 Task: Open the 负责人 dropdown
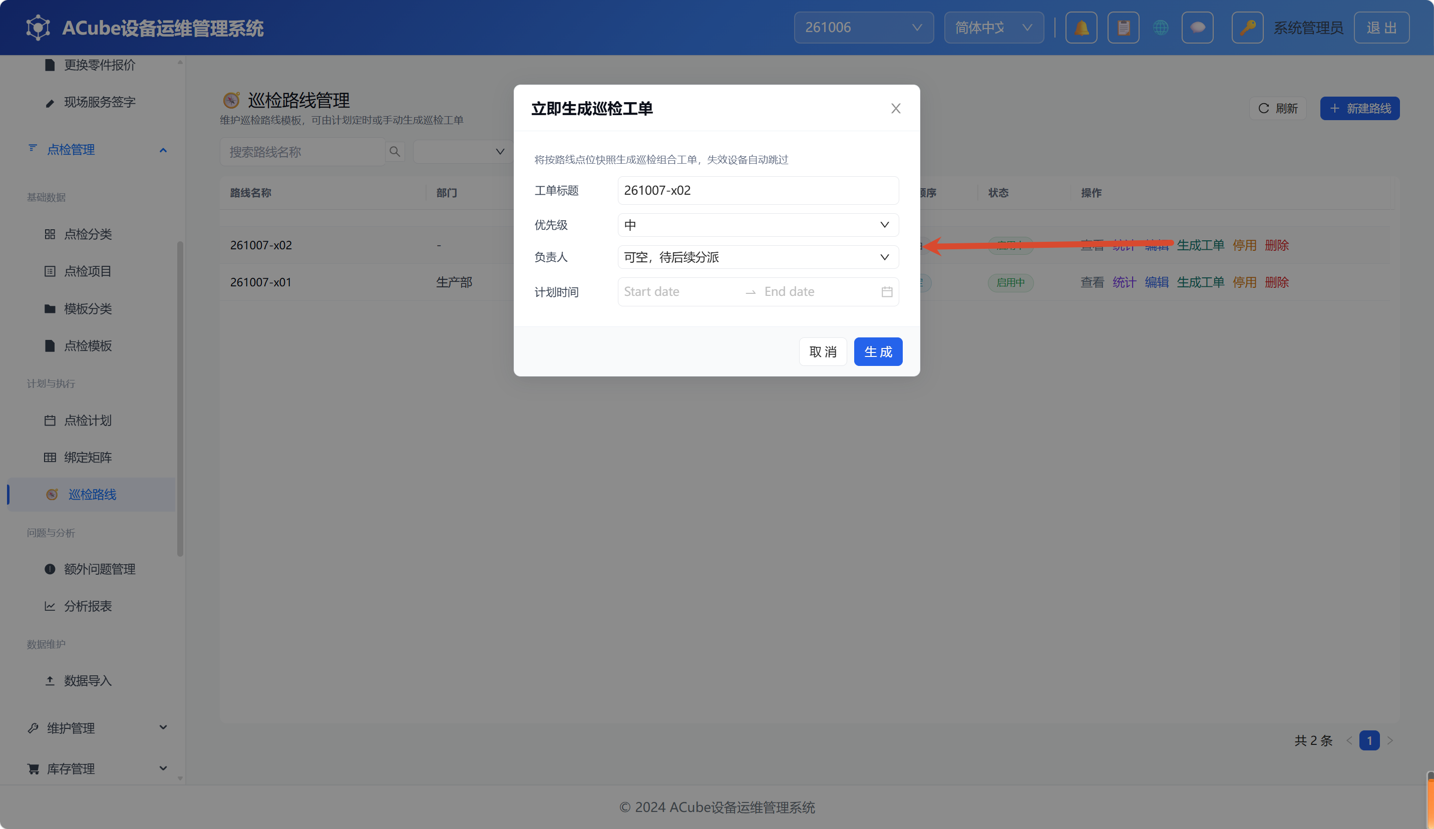(x=758, y=257)
